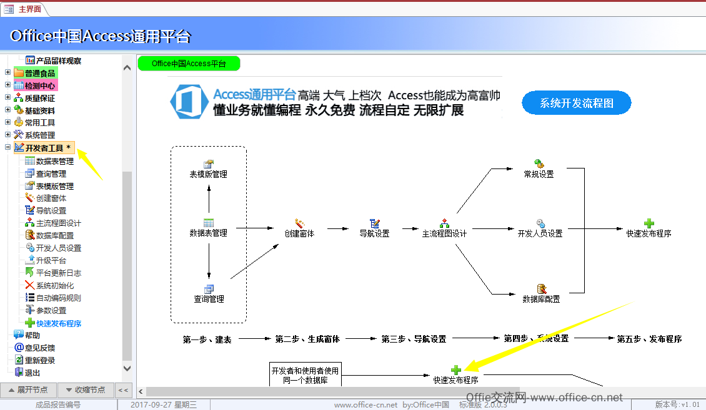Select 查询管理 icon in sidebar tree
The image size is (706, 410).
30,173
